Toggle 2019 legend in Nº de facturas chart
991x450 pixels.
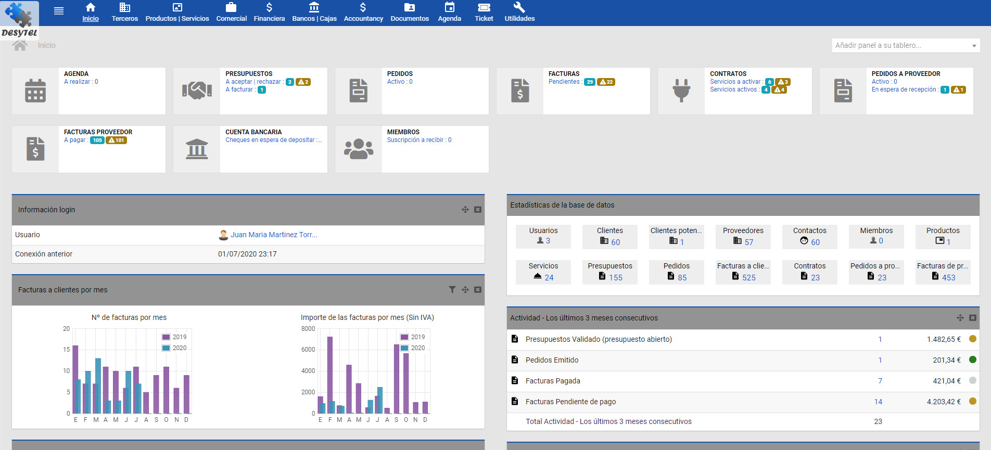[x=174, y=337]
